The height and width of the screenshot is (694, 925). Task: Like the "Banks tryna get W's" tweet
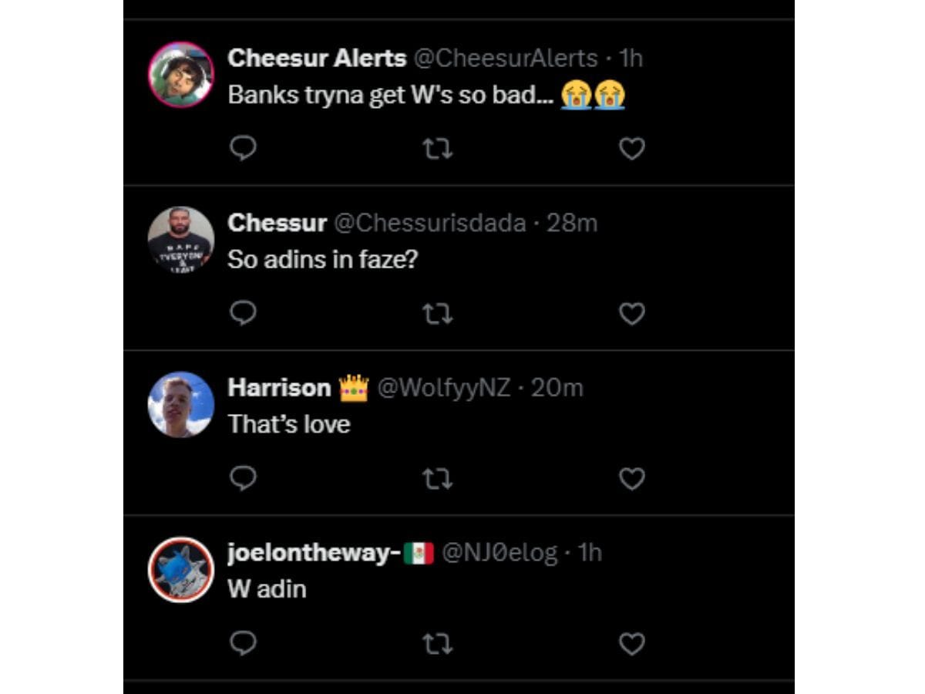[x=632, y=148]
